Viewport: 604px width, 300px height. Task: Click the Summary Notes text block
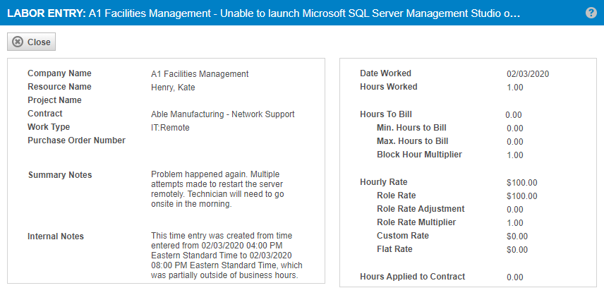217,188
